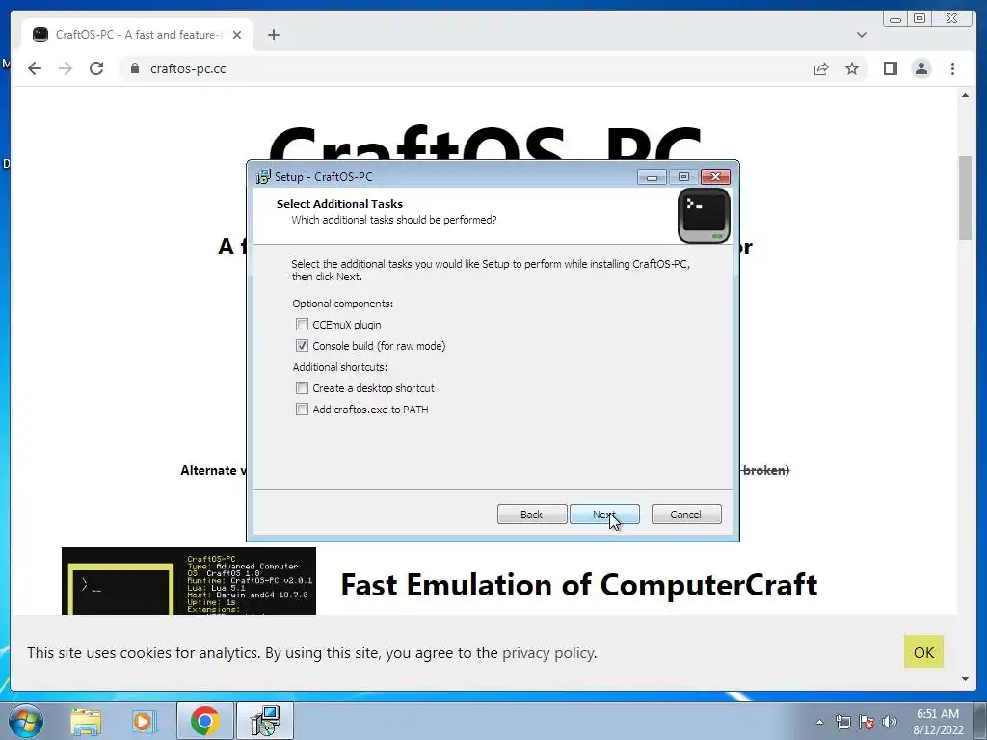Open the Chrome profile avatar
This screenshot has width=987, height=740.
pyautogui.click(x=921, y=68)
